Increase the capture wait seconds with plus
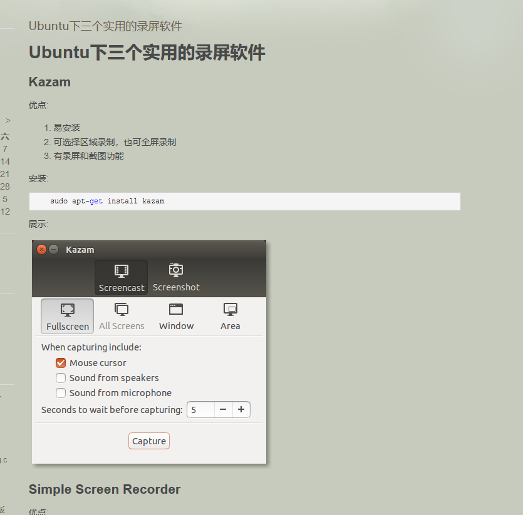 pos(241,409)
